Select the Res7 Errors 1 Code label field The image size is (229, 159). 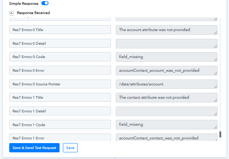(60, 125)
